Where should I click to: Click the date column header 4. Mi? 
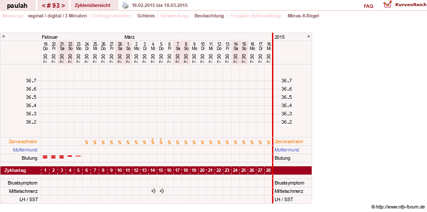click(153, 46)
